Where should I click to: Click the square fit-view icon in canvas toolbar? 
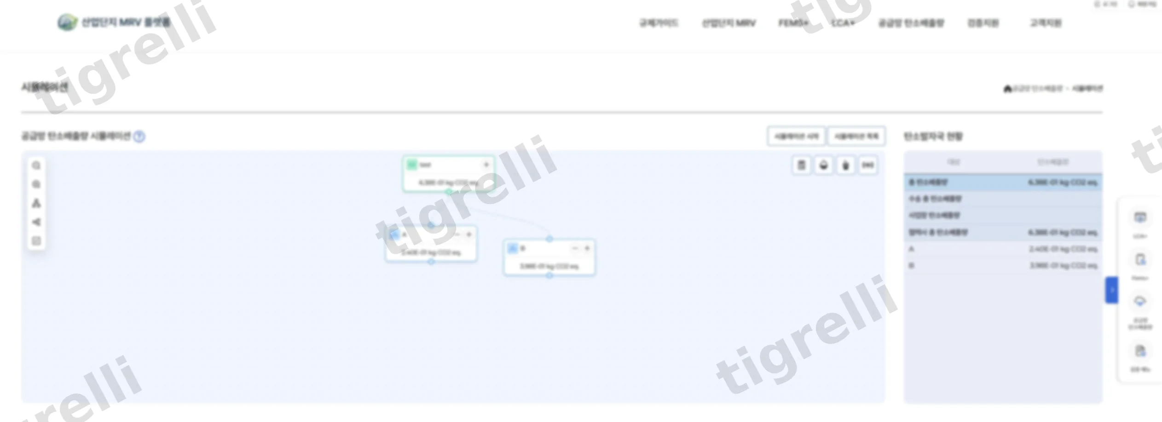(36, 241)
